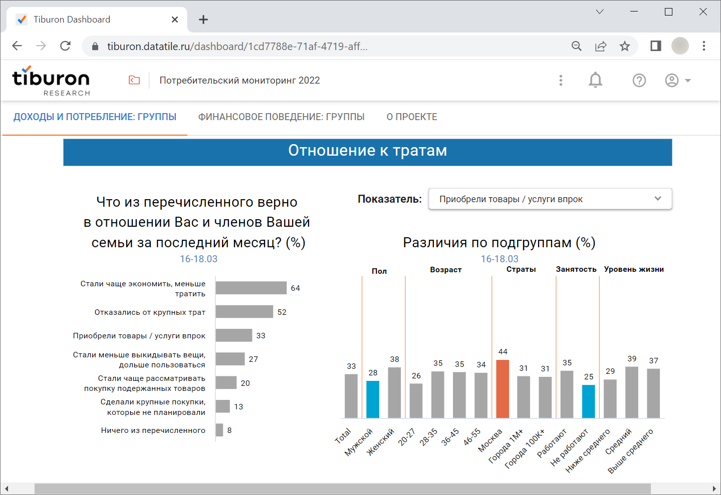Select the Доходы и потребление: группы tab

[95, 117]
